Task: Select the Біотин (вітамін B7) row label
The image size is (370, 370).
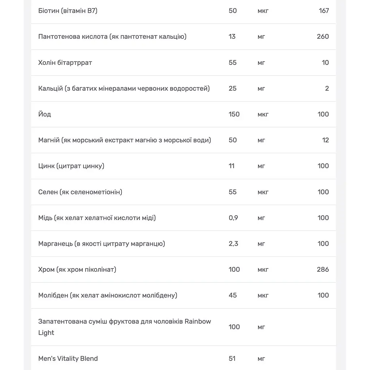Action: 68,11
